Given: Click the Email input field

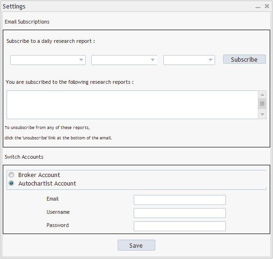Looking at the screenshot, I should [x=180, y=200].
